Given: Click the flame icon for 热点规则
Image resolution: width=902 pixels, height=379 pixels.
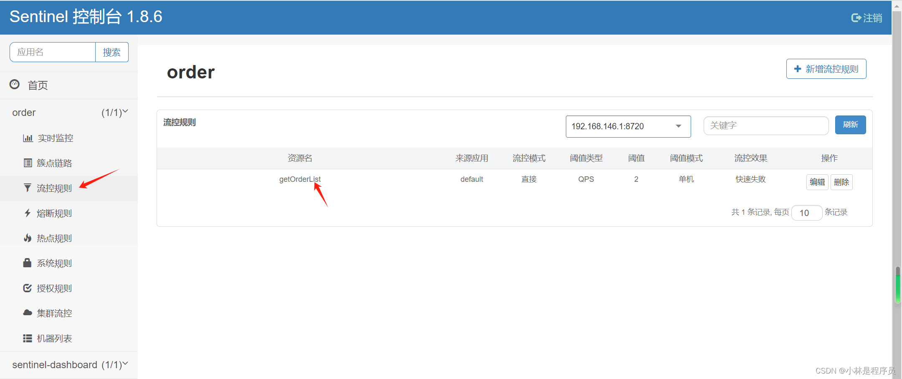Looking at the screenshot, I should point(28,238).
